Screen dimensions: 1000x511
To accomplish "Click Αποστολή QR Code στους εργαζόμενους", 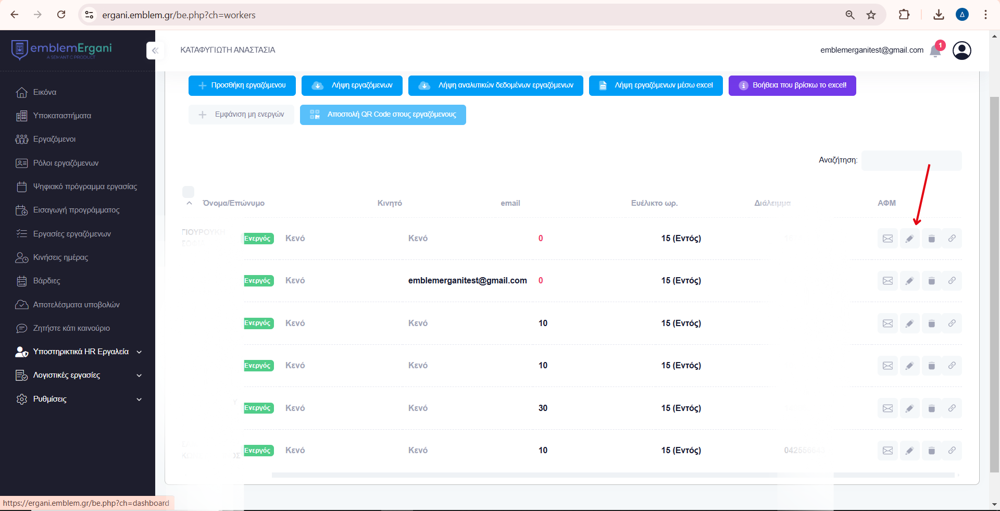I will [x=383, y=115].
